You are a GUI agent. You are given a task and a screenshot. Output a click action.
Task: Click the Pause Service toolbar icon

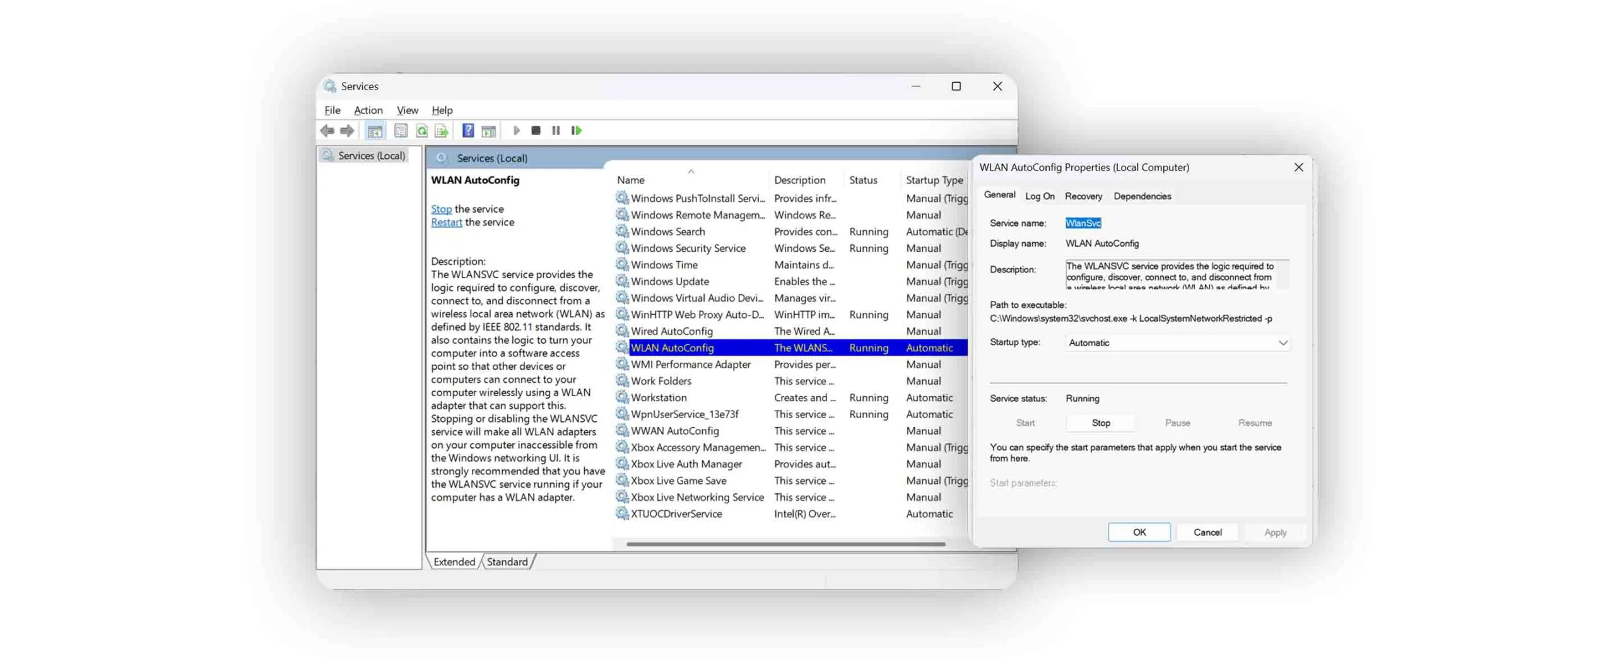point(556,131)
